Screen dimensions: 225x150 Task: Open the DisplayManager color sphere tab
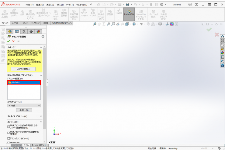pyautogui.click(x=38, y=31)
